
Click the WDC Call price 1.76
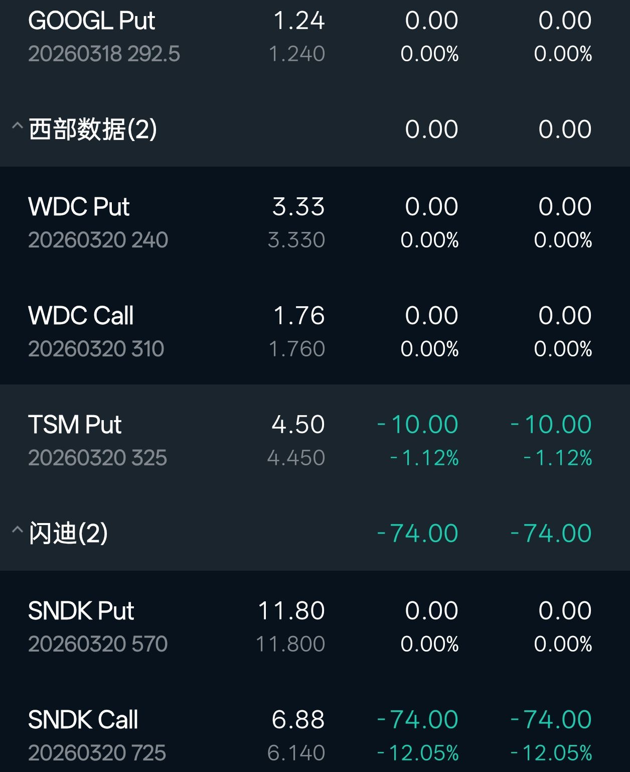coord(299,316)
